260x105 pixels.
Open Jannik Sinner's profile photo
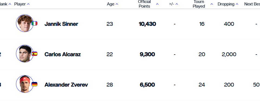(x=25, y=23)
